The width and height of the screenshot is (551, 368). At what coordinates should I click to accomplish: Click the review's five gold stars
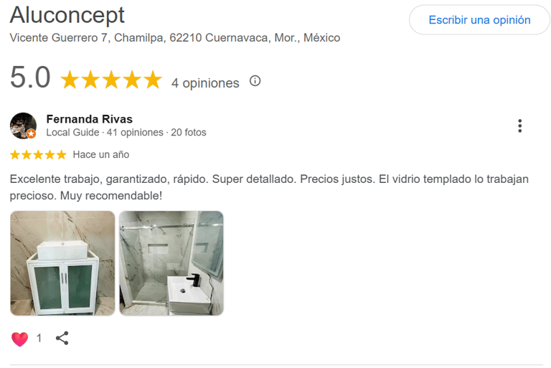38,154
